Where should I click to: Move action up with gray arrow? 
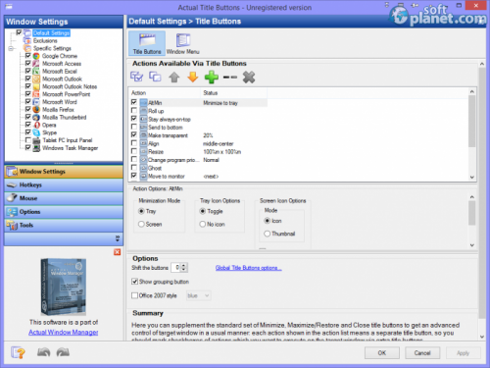coord(174,78)
